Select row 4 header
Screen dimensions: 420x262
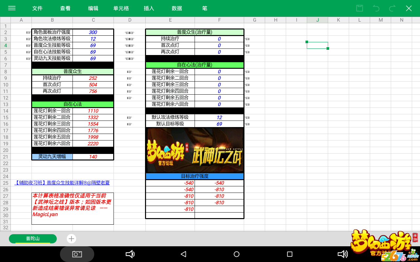(x=6, y=45)
